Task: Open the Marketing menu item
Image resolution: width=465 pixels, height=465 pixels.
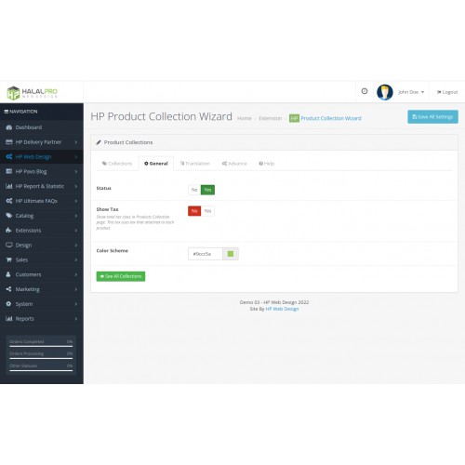Action: click(x=42, y=289)
